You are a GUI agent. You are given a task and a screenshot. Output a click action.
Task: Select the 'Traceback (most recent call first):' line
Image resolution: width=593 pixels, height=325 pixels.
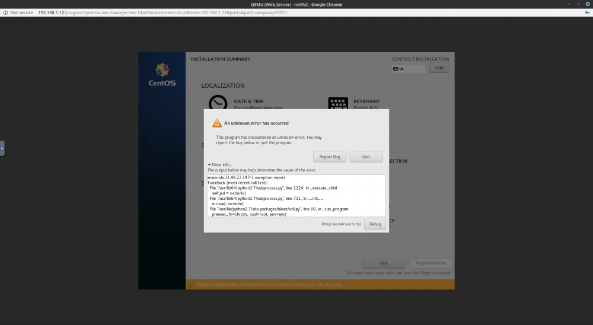237,183
